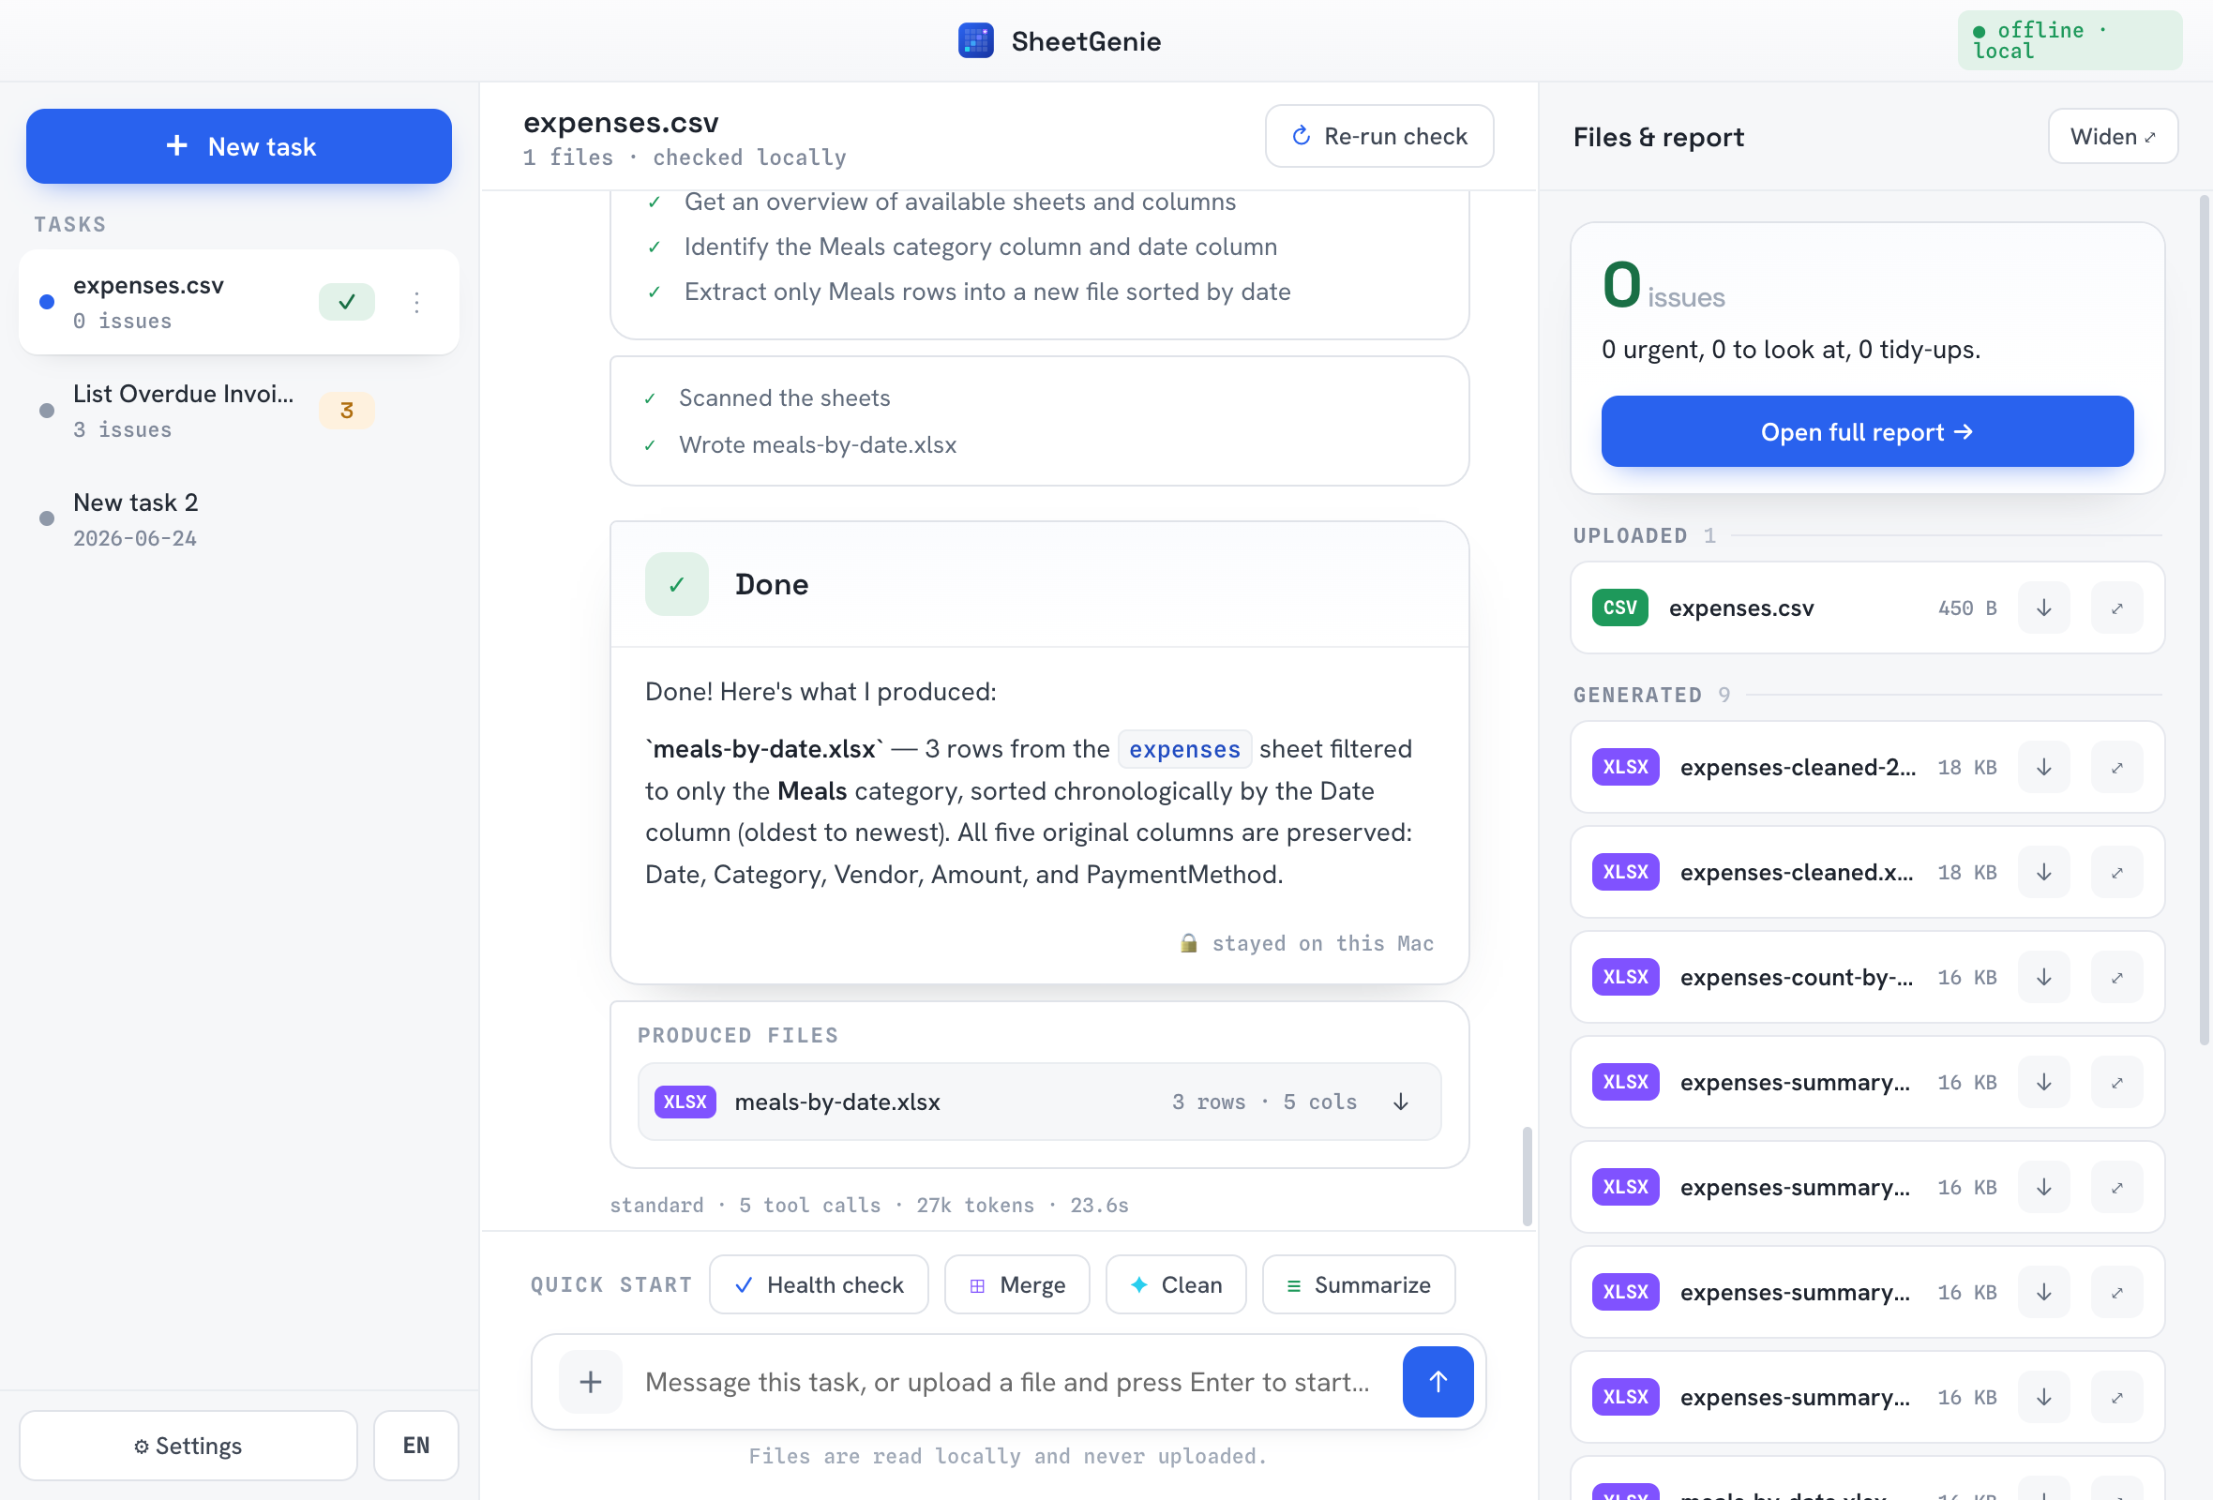Click the SheetGenie logo icon
Image resolution: width=2213 pixels, height=1500 pixels.
[975, 41]
